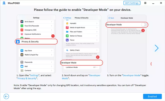Click "Privacy & Security" link in step 1
This screenshot has width=165, height=101.
tap(27, 79)
